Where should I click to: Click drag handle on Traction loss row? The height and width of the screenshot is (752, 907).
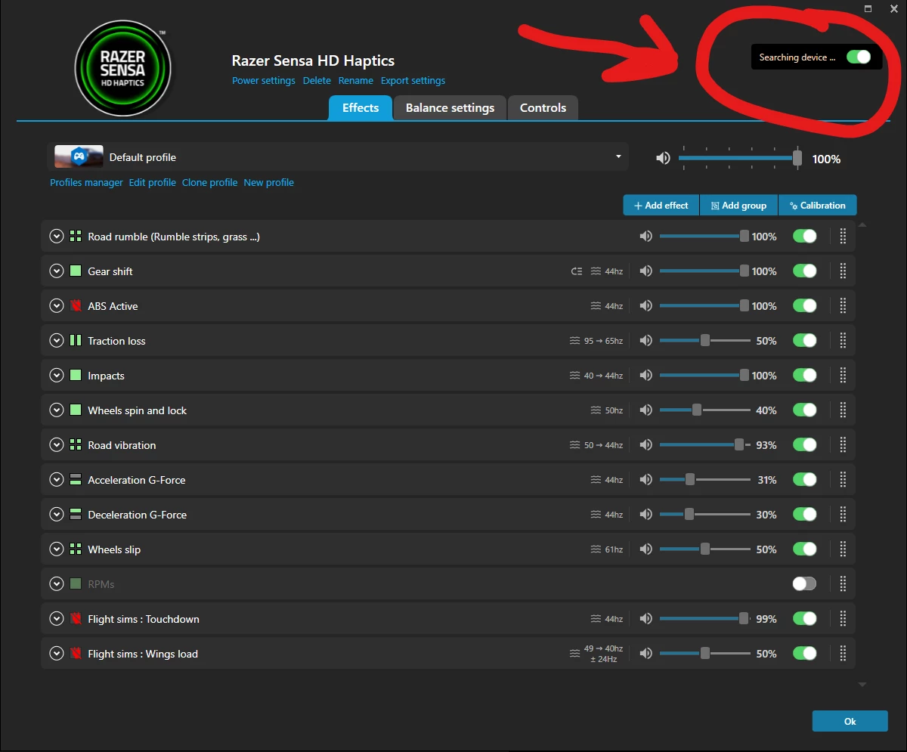tap(843, 341)
